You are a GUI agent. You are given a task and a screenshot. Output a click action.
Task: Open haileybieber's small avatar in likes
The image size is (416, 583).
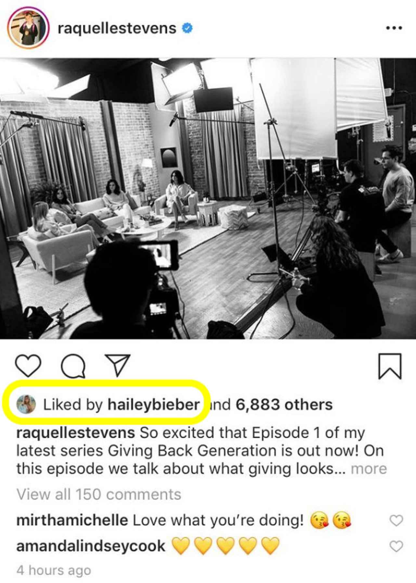pos(26,404)
